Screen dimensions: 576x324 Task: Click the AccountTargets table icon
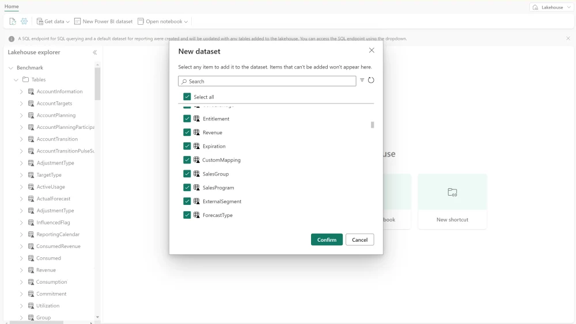[31, 104]
